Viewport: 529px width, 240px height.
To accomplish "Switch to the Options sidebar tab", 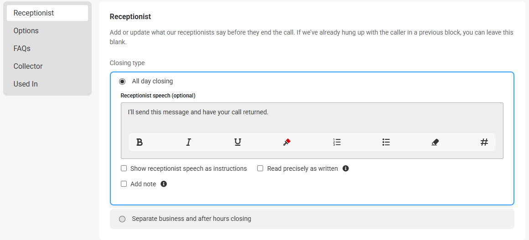I will click(47, 31).
